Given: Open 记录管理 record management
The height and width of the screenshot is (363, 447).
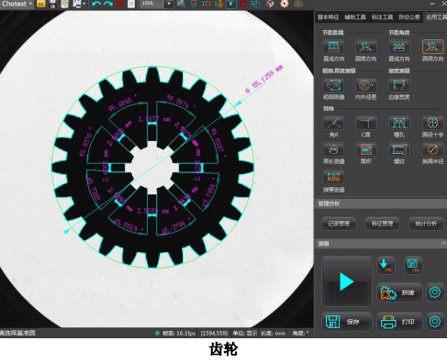Looking at the screenshot, I should point(339,224).
